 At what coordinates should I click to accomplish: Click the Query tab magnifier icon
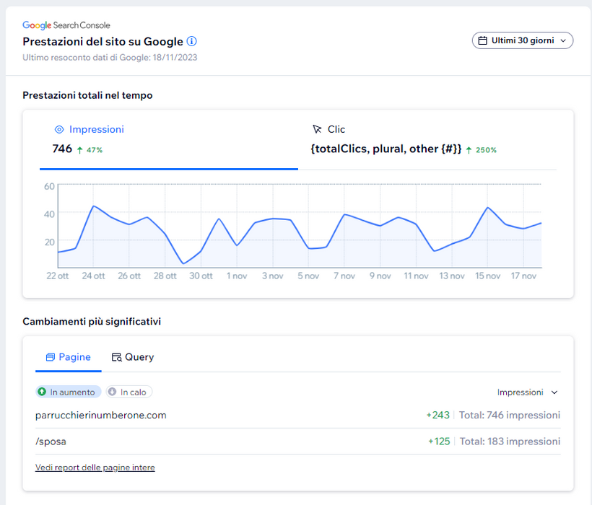click(x=116, y=357)
